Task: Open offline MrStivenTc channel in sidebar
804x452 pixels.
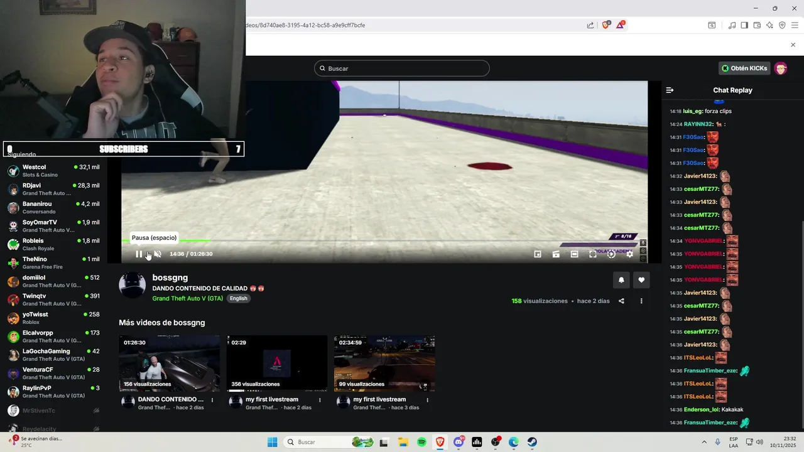Action: 53,411
